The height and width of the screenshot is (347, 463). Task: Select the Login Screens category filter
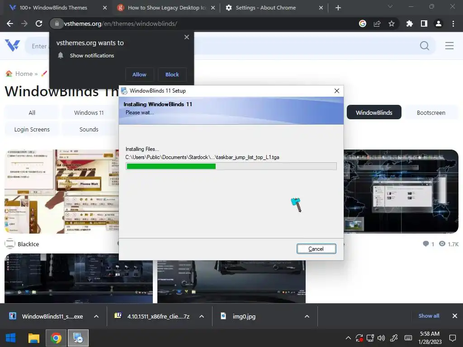(32, 129)
